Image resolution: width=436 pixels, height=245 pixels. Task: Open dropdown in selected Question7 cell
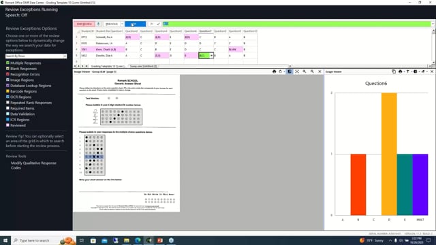[x=211, y=56]
